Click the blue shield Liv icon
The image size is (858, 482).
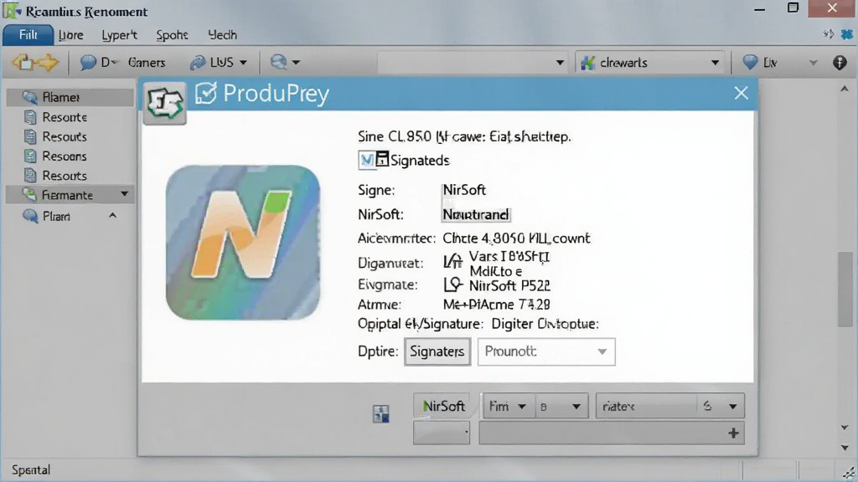(750, 62)
